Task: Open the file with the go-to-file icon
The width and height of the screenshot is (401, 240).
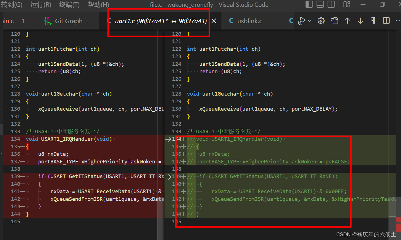Action: coord(335,21)
